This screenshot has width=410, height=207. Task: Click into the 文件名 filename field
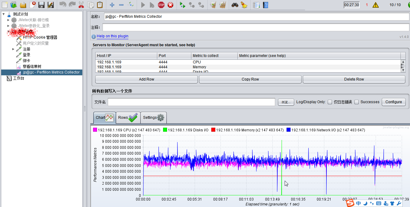click(x=191, y=102)
